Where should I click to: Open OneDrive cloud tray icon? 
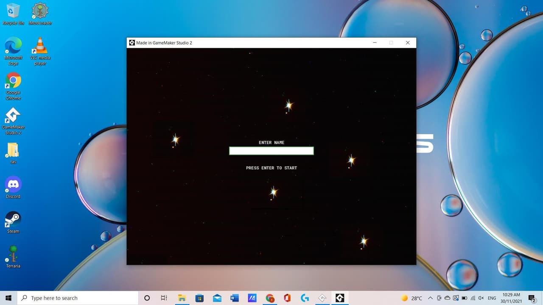447,298
